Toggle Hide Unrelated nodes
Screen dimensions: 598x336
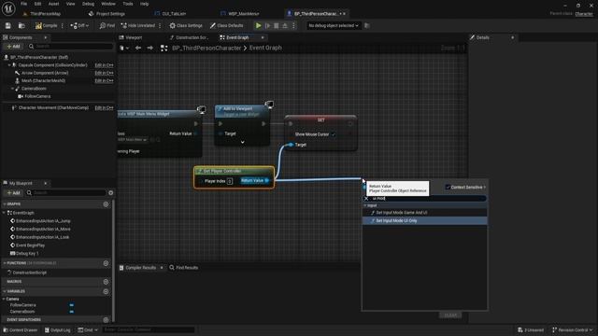tap(137, 25)
